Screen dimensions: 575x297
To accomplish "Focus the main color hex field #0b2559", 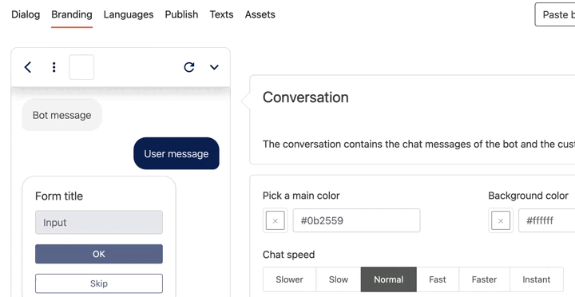I will pyautogui.click(x=356, y=220).
